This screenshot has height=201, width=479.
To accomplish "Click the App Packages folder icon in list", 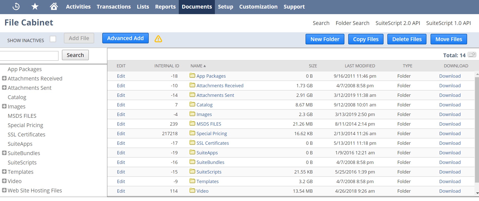I will point(192,76).
